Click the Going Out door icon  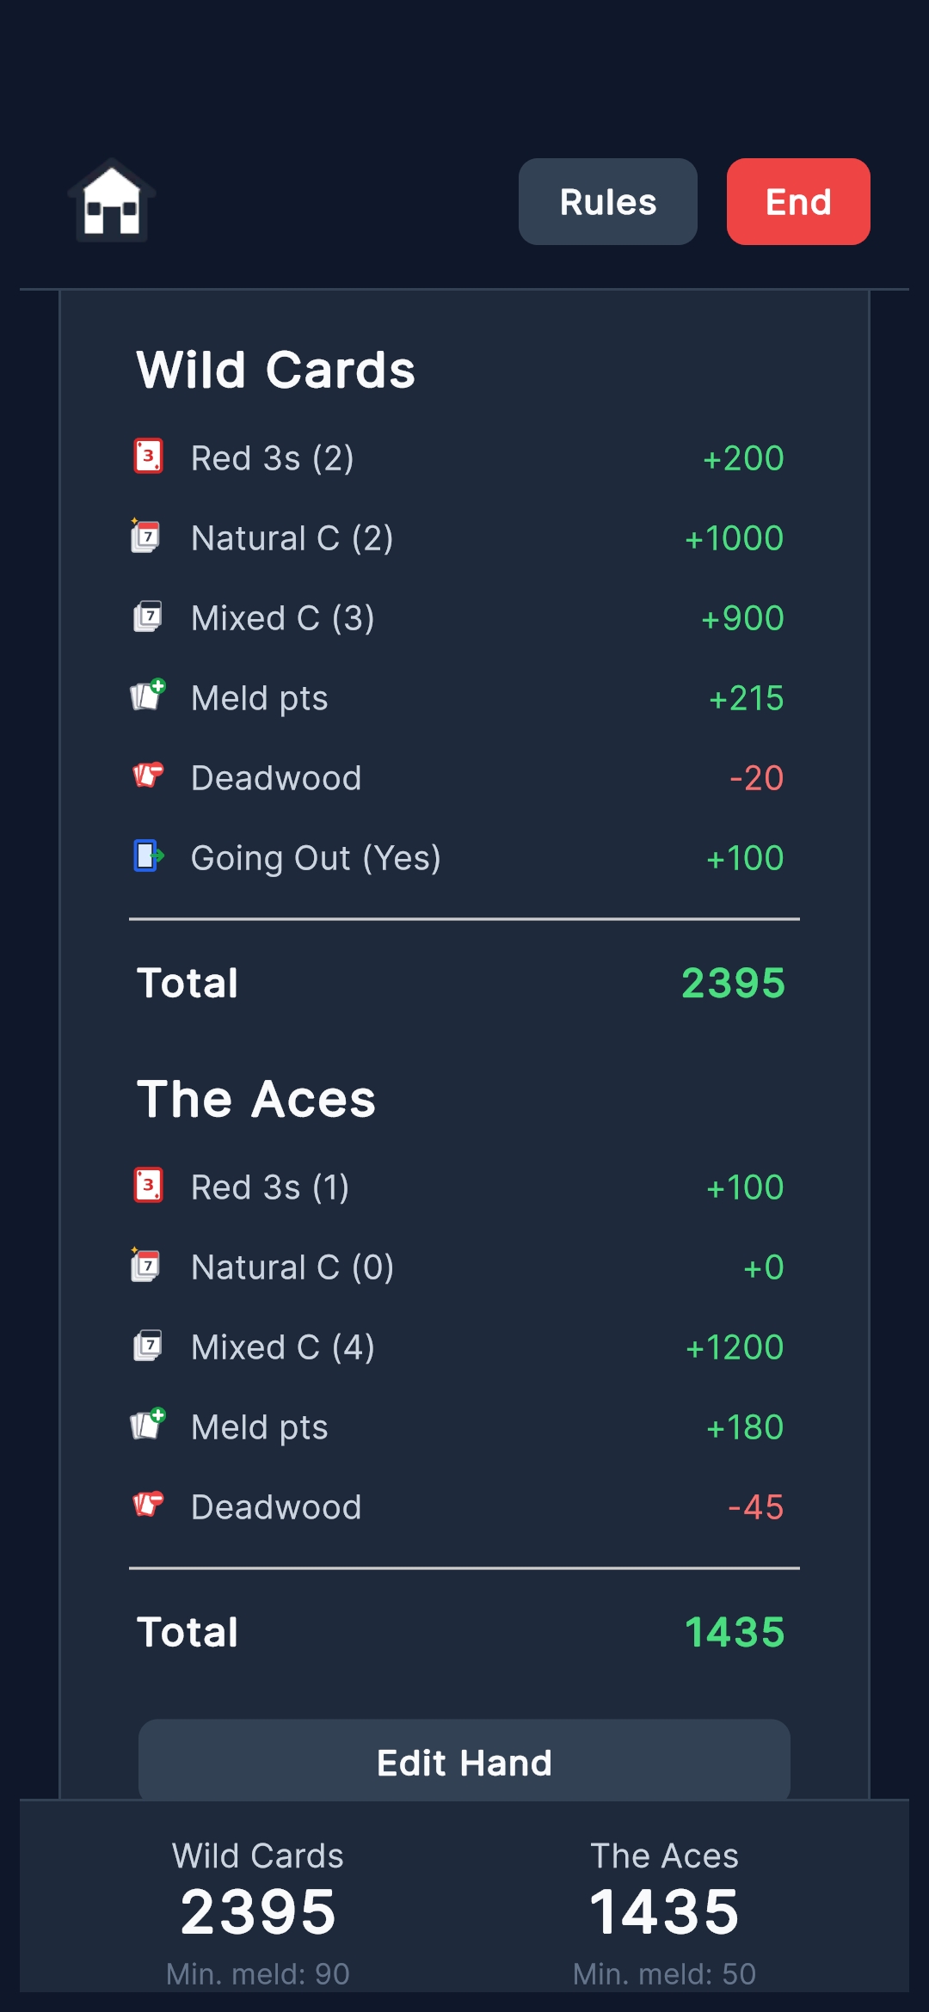click(148, 856)
